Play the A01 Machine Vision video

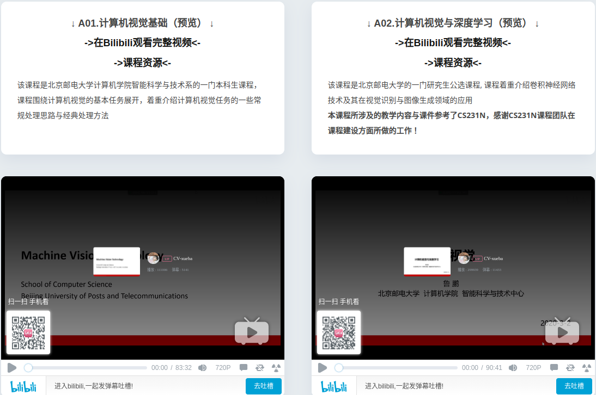click(12, 368)
